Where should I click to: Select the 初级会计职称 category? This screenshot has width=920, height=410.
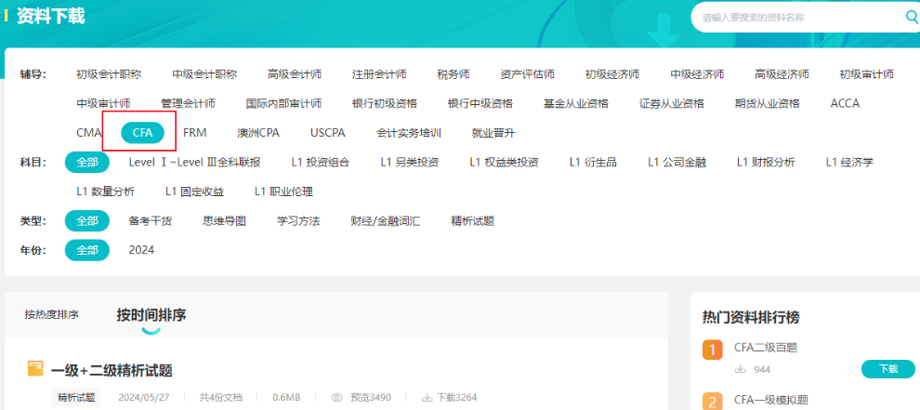[x=109, y=74]
